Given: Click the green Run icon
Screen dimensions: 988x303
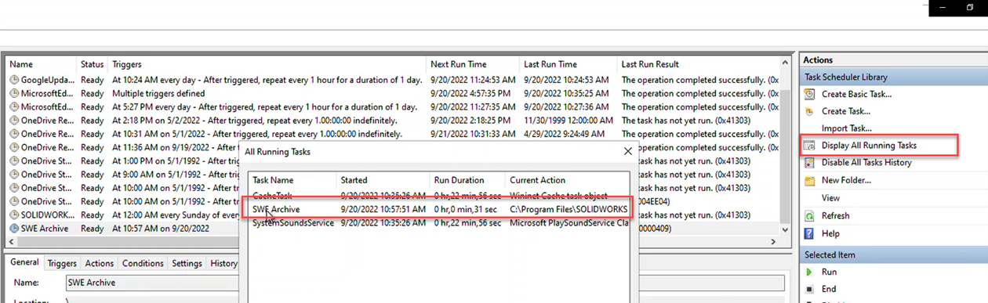Looking at the screenshot, I should tap(810, 272).
